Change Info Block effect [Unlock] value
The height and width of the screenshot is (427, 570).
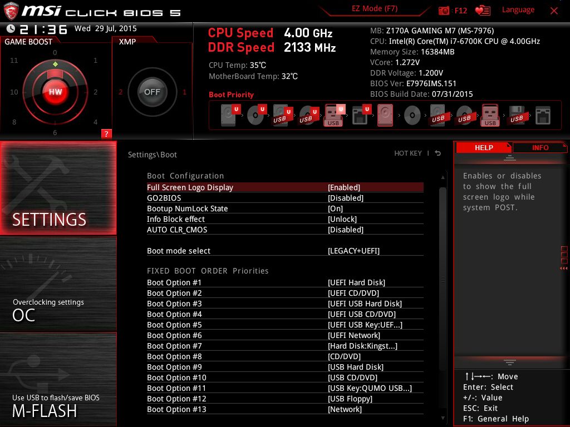tap(342, 219)
